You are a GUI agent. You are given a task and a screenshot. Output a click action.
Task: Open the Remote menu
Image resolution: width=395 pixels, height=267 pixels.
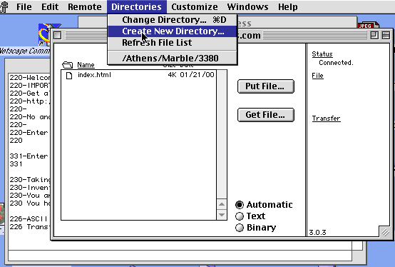point(85,7)
